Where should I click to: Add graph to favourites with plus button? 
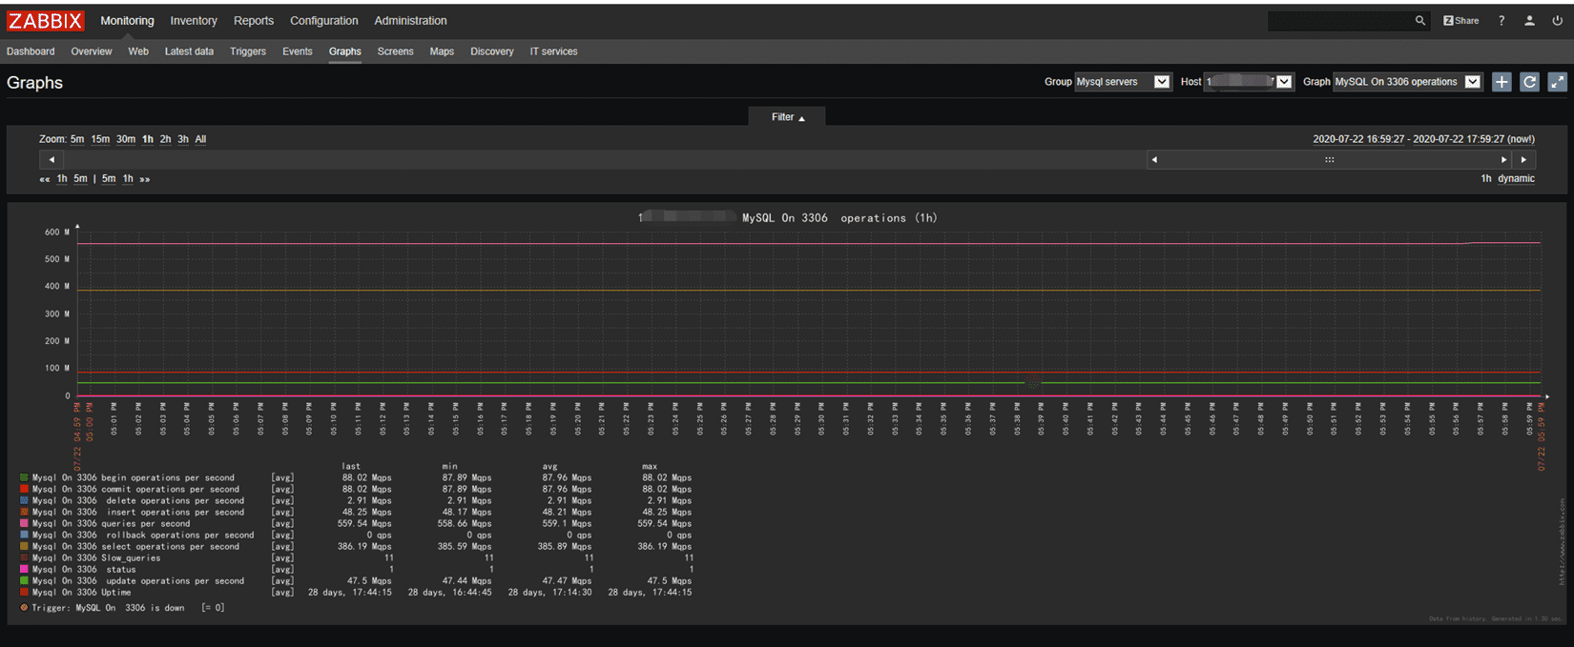[x=1502, y=82]
